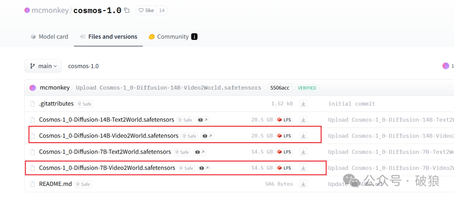
Task: Open commit hash 5506acc
Action: pos(280,88)
